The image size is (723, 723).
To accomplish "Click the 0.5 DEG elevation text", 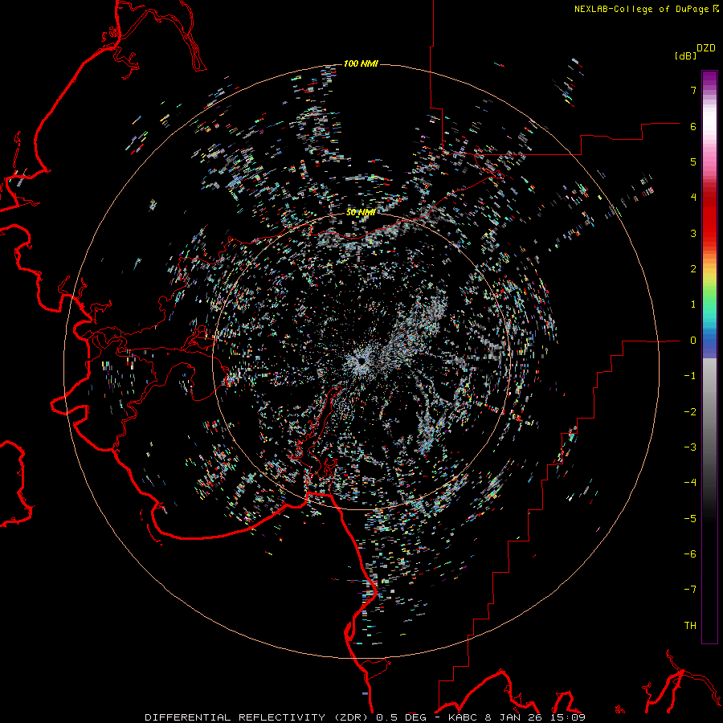I will 400,717.
